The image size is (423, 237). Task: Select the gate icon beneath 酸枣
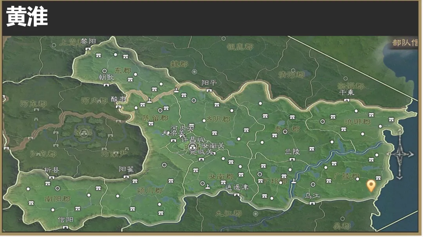tap(118, 107)
